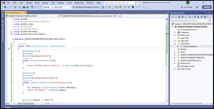The height and width of the screenshot is (109, 214).
Task: Click the Pending Changes Filter icon
Action: [x=190, y=17]
